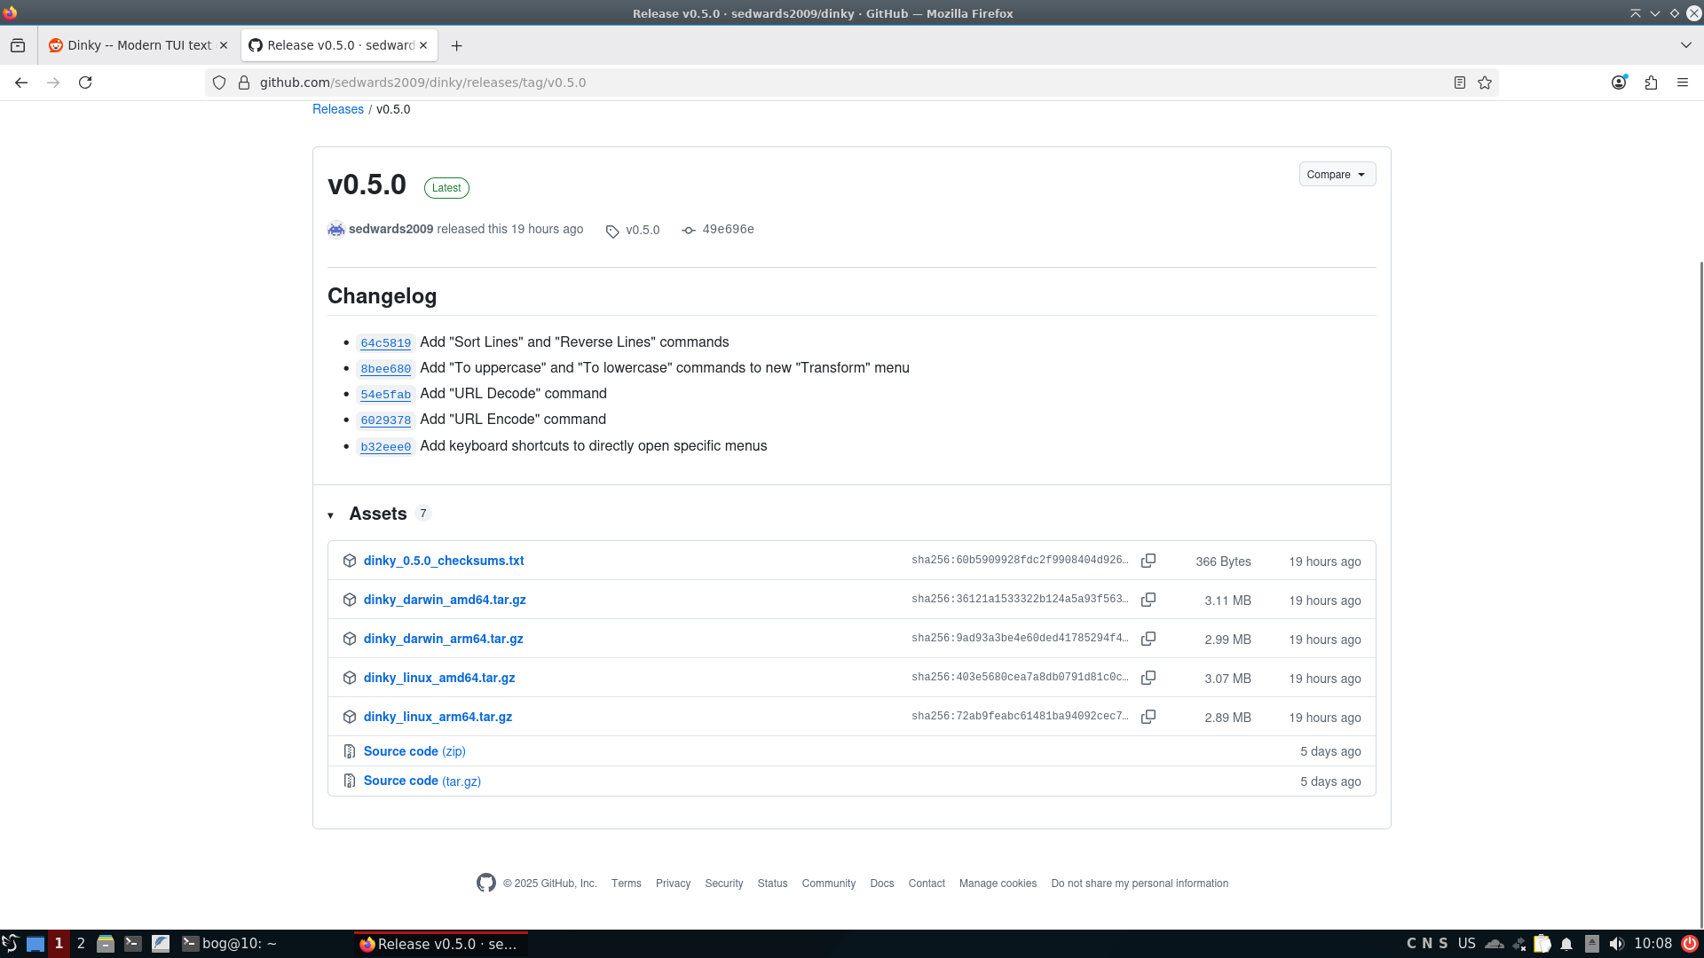Copy sha256 of dinky_darwin_arm64.tar.gz
Image resolution: width=1704 pixels, height=958 pixels.
pos(1148,639)
